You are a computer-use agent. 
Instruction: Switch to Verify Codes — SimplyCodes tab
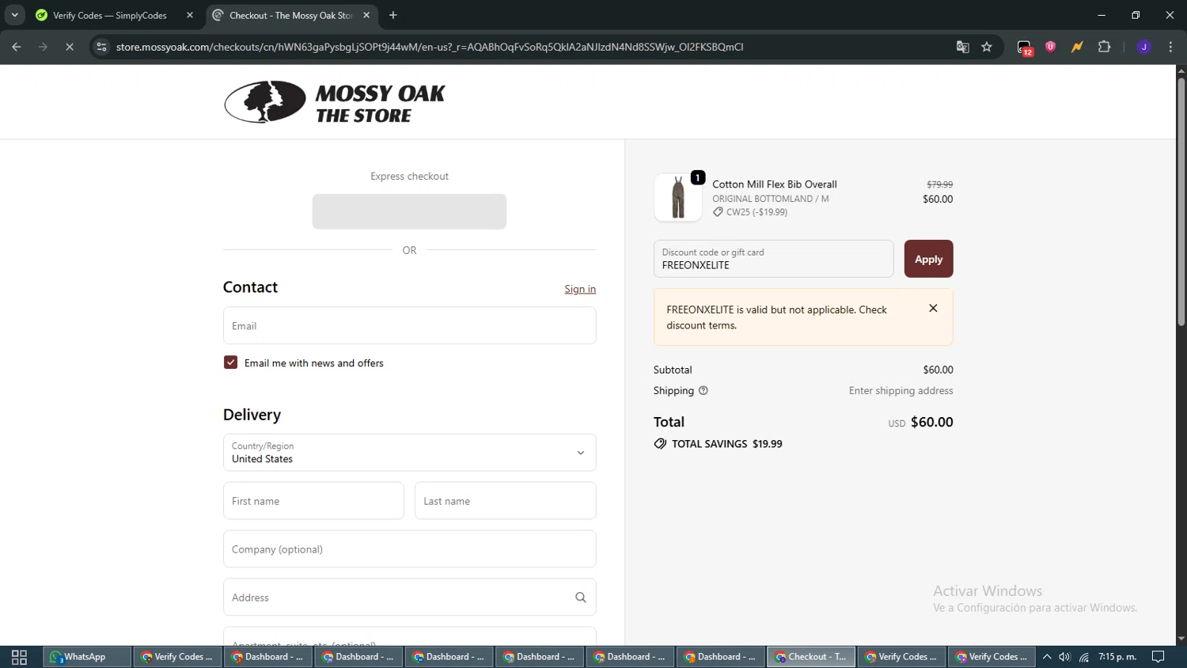pos(109,15)
